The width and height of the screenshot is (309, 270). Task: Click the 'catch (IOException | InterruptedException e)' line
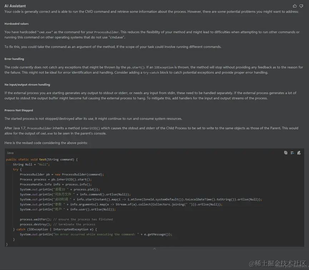(x=55, y=229)
